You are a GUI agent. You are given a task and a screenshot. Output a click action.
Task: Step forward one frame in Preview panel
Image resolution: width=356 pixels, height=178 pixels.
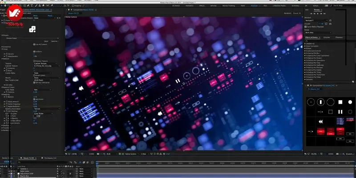(x=321, y=14)
